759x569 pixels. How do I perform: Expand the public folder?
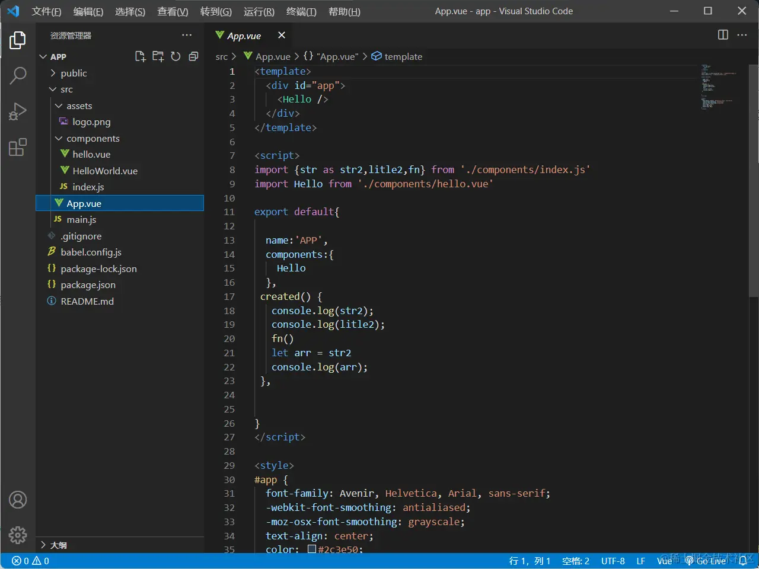[x=73, y=73]
